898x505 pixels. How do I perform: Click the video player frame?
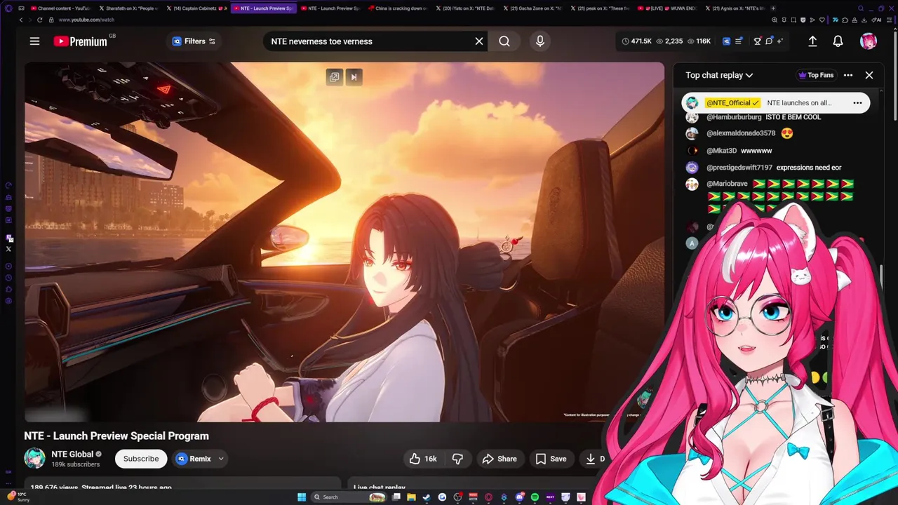tap(344, 242)
